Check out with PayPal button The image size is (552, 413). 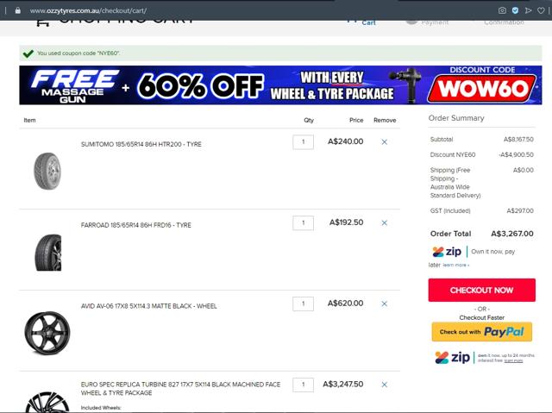481,332
